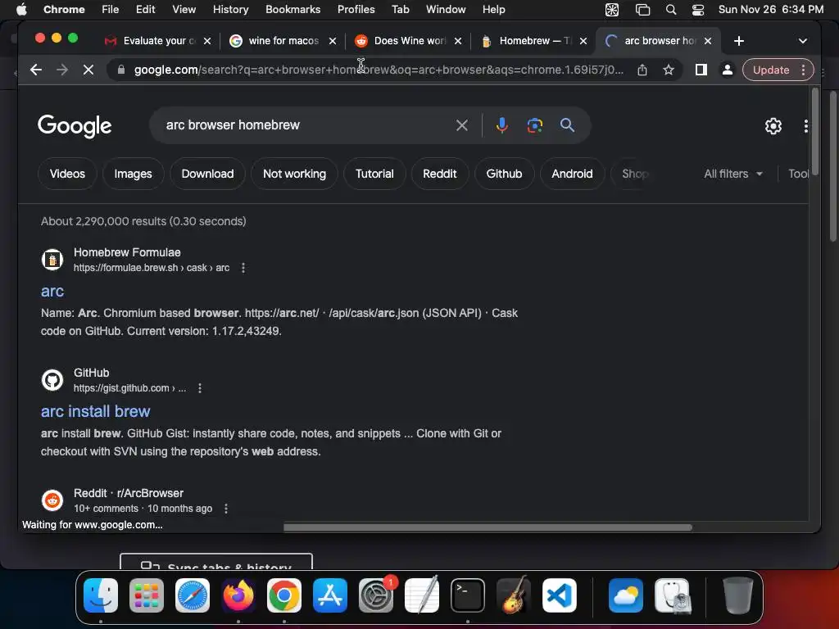Image resolution: width=839 pixels, height=629 pixels.
Task: Select the Reddit filter chip
Action: [440, 174]
